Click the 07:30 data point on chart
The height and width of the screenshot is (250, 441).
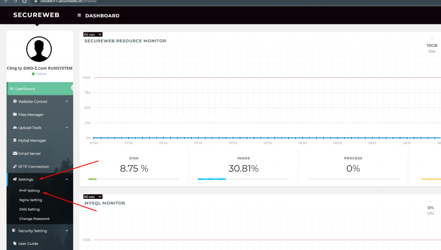coord(94,138)
